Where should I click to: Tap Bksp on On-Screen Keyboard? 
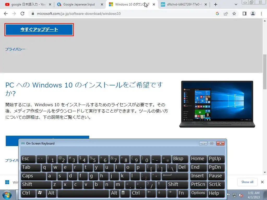tap(180, 159)
